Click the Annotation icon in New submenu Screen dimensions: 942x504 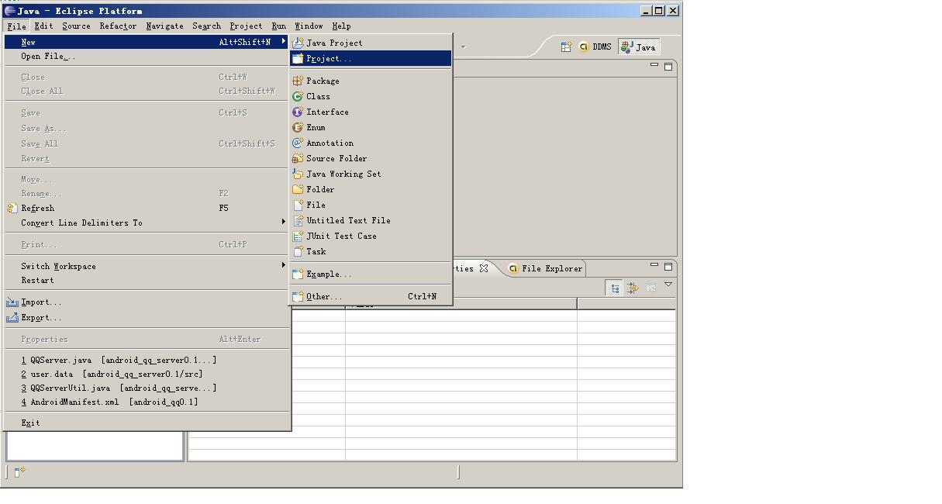(298, 143)
